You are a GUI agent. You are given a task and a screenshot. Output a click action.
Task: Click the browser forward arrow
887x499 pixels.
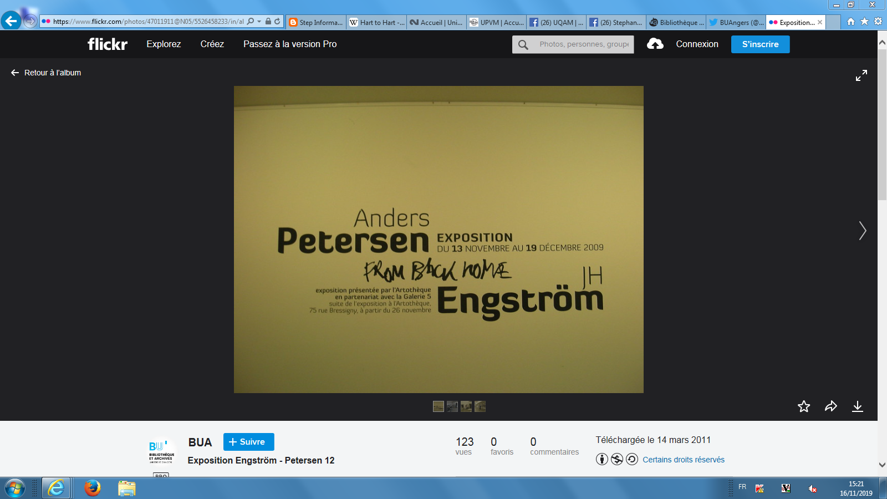pos(30,22)
